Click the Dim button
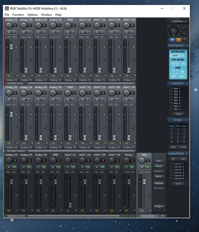Image resolution: width=199 pixels, height=232 pixels. [x=159, y=161]
